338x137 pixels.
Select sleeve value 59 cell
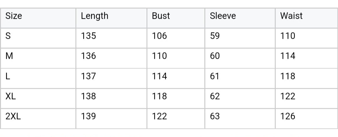click(215, 36)
